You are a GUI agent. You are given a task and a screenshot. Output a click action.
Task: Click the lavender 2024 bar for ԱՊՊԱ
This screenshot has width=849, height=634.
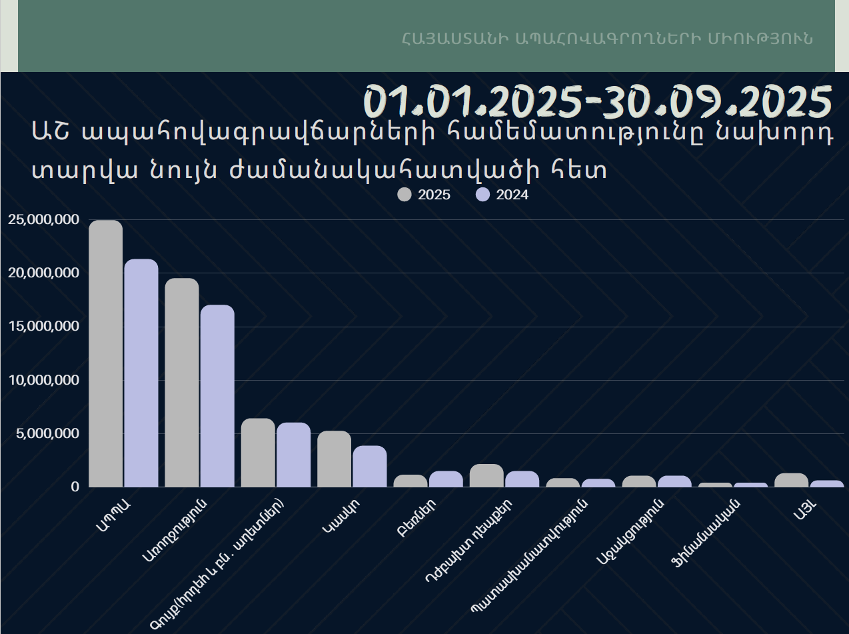coord(141,373)
